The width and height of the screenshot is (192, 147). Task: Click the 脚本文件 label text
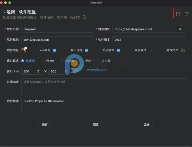click(172, 50)
